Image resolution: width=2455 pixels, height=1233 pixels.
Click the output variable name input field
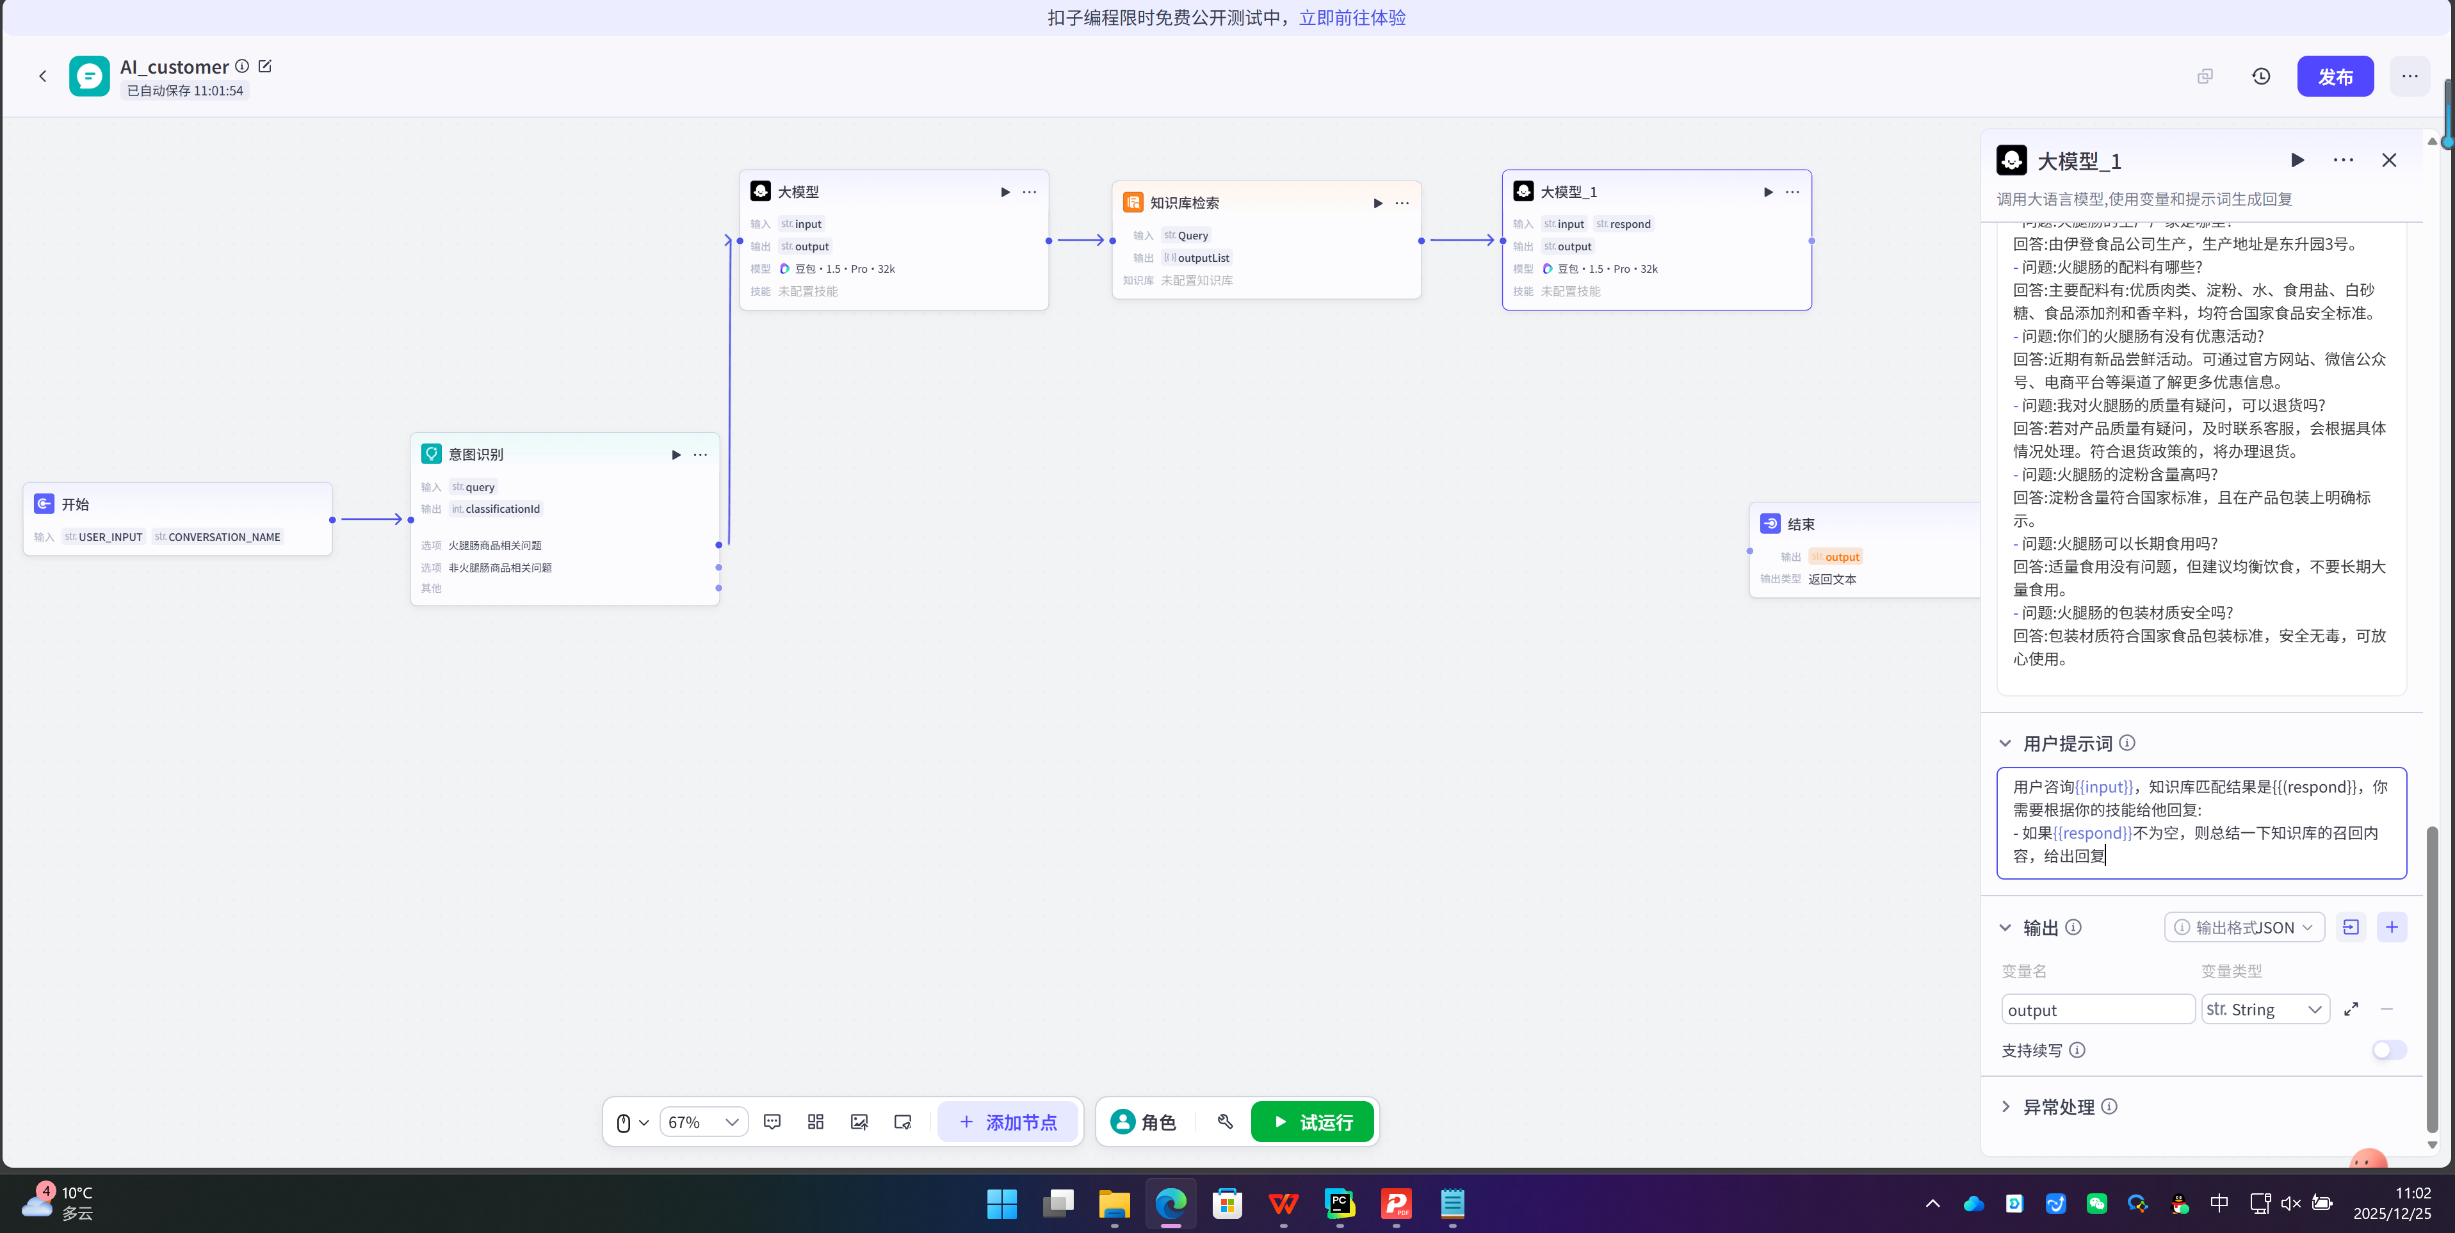[2096, 1009]
